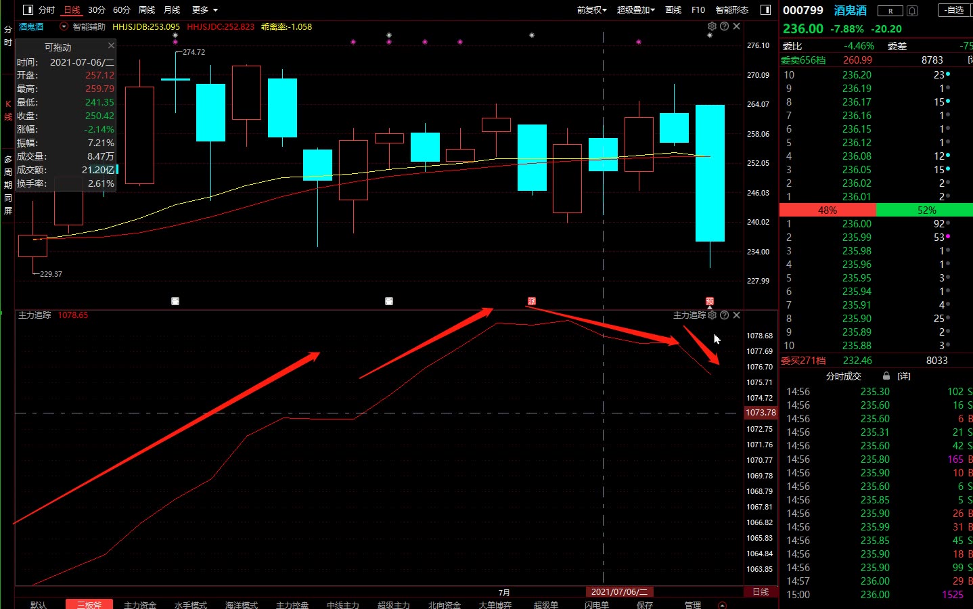Click the 保存 save button
This screenshot has width=973, height=609.
(645, 605)
